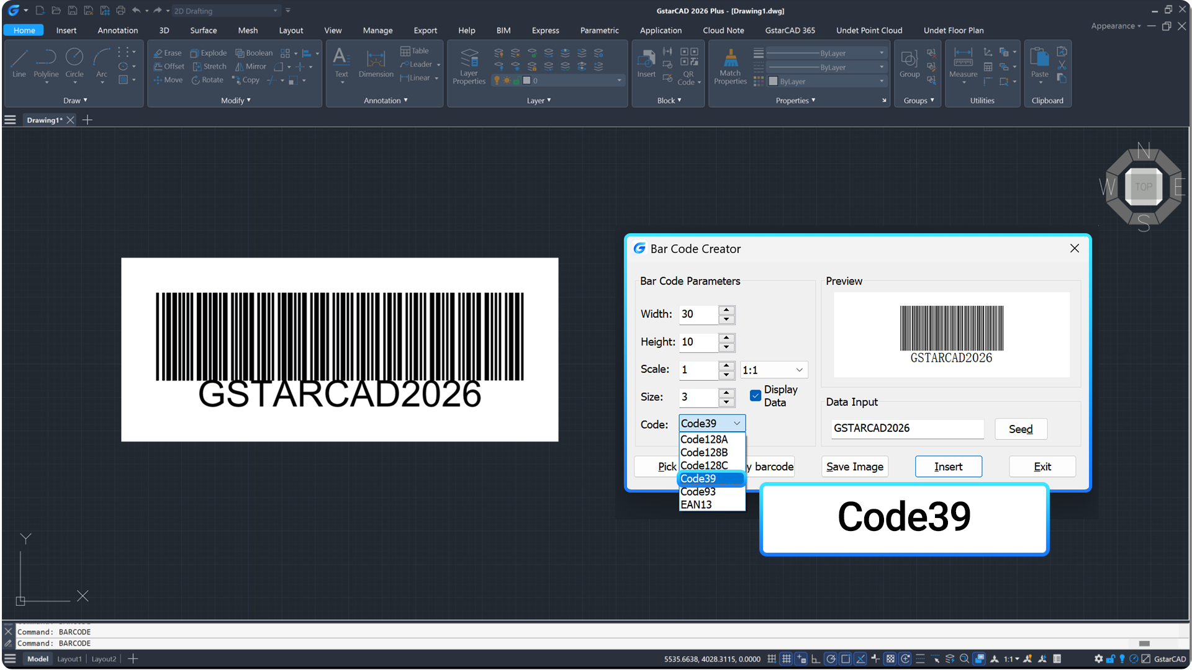This screenshot has height=670, width=1192.
Task: Click the Save Image button
Action: coord(854,467)
